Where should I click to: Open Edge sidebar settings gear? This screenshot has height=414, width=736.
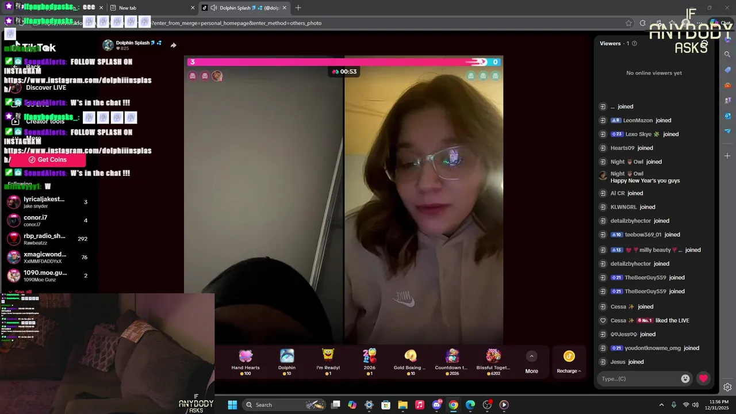[x=727, y=388]
